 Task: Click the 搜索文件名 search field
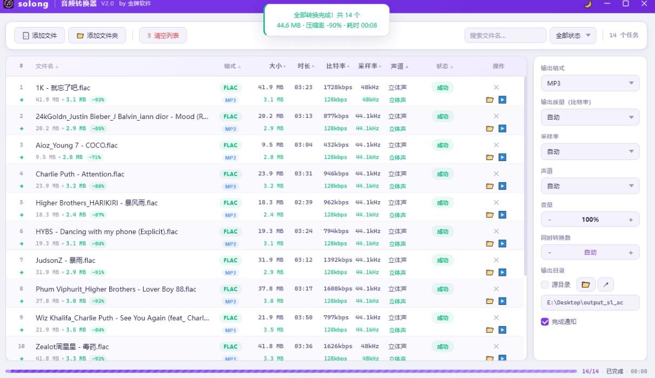[505, 36]
